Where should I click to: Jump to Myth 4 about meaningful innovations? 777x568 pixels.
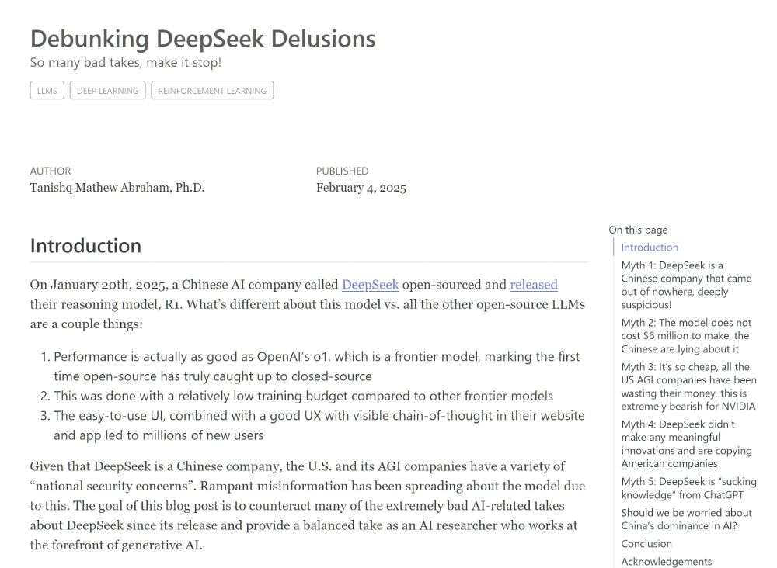686,444
